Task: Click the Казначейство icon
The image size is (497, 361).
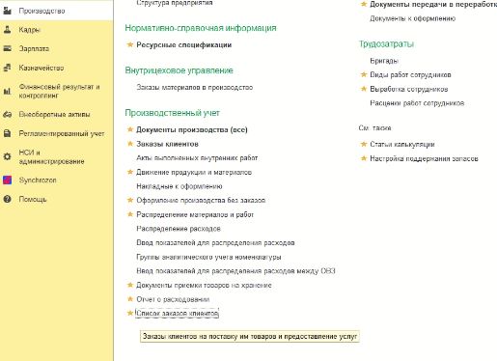Action: [7, 68]
